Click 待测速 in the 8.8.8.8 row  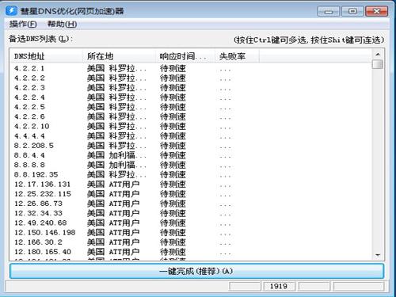173,165
